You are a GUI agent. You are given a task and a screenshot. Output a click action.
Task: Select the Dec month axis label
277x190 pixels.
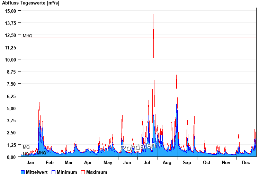tap(246, 162)
